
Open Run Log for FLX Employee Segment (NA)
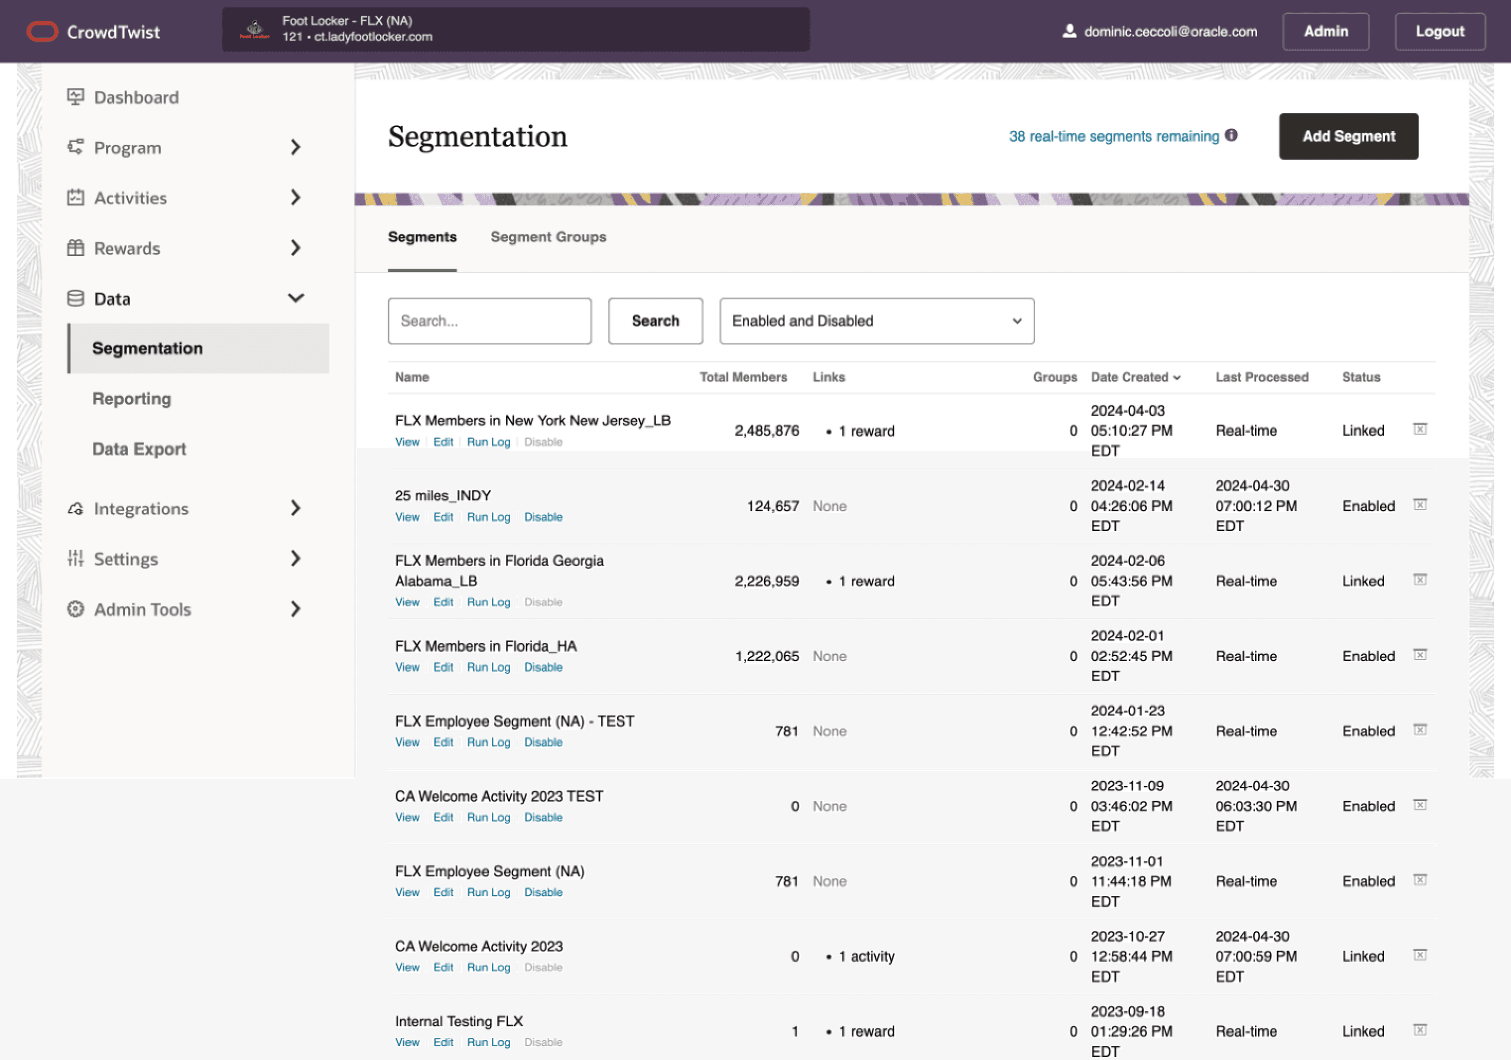pyautogui.click(x=488, y=892)
